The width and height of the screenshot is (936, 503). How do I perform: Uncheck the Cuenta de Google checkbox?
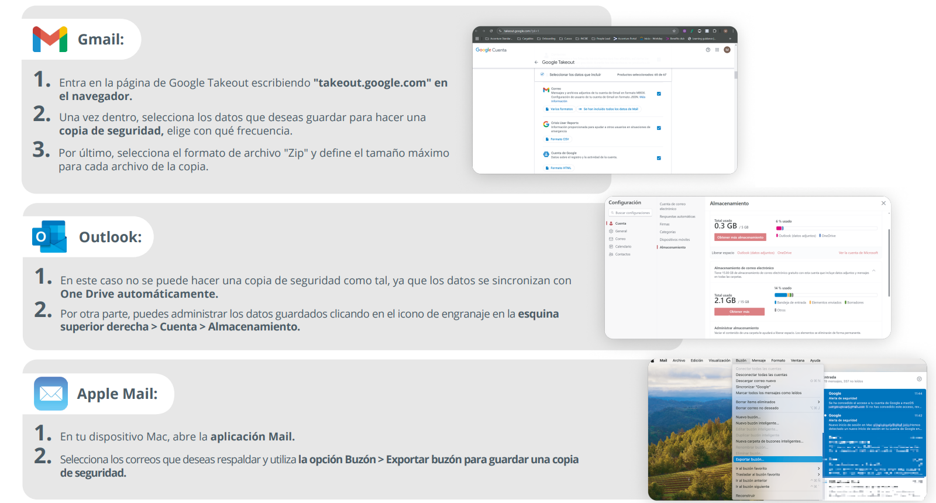[x=659, y=158]
